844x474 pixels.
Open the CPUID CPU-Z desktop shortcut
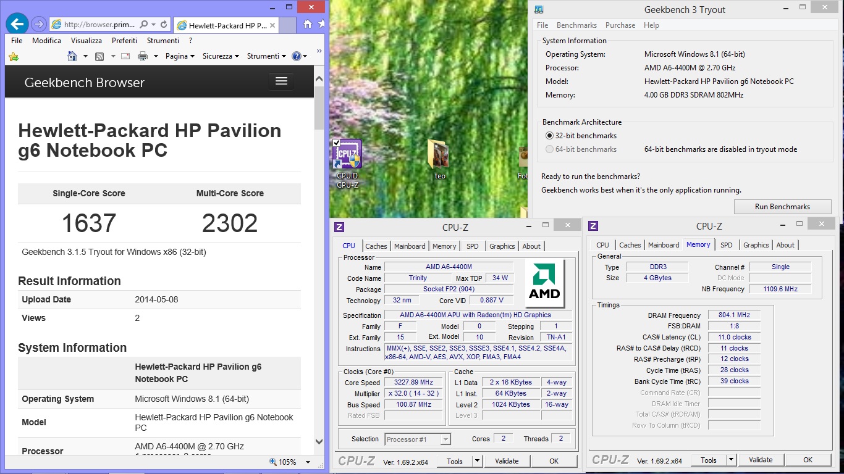pyautogui.click(x=347, y=163)
